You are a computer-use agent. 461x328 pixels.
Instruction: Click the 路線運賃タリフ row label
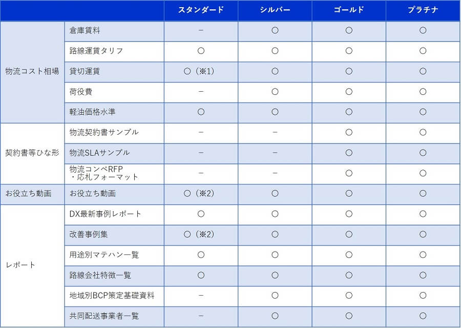pos(96,51)
